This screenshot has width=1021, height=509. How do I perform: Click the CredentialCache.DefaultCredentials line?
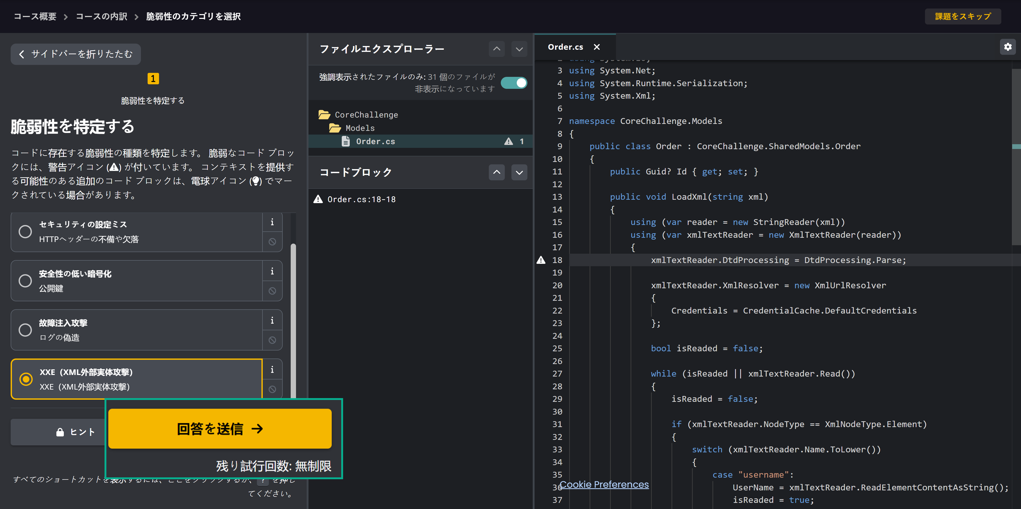pos(794,311)
